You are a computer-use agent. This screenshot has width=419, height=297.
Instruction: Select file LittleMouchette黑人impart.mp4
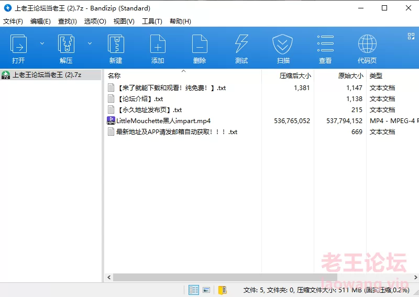coord(163,121)
